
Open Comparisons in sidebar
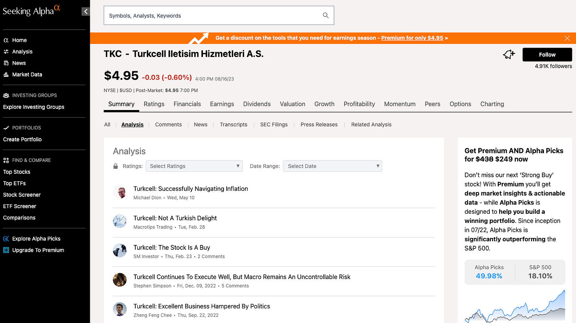tap(19, 218)
